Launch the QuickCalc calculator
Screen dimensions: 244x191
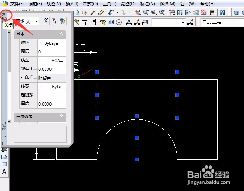pos(212,13)
